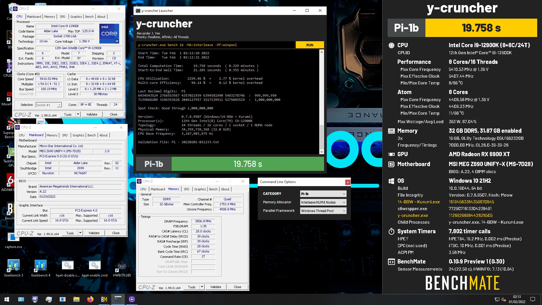Click Close in the Mainboard CPU-Z window
The width and height of the screenshot is (542, 305).
point(116,233)
